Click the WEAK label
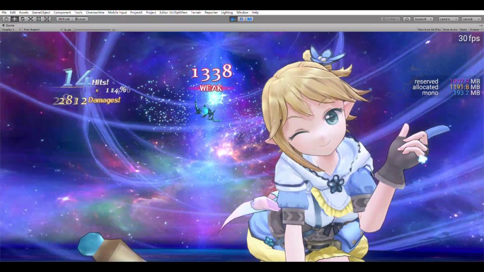The image size is (484, 272). point(211,89)
